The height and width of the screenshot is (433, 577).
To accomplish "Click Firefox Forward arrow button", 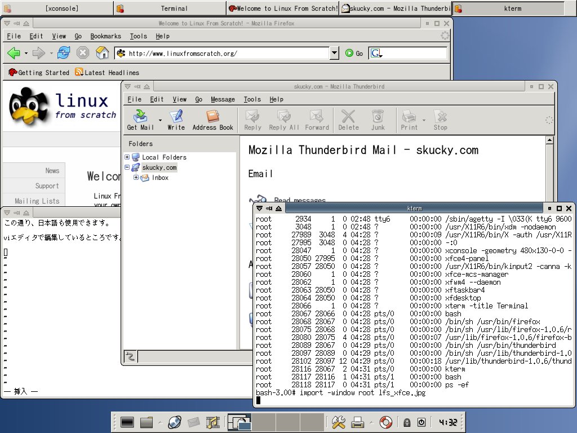I will [38, 53].
